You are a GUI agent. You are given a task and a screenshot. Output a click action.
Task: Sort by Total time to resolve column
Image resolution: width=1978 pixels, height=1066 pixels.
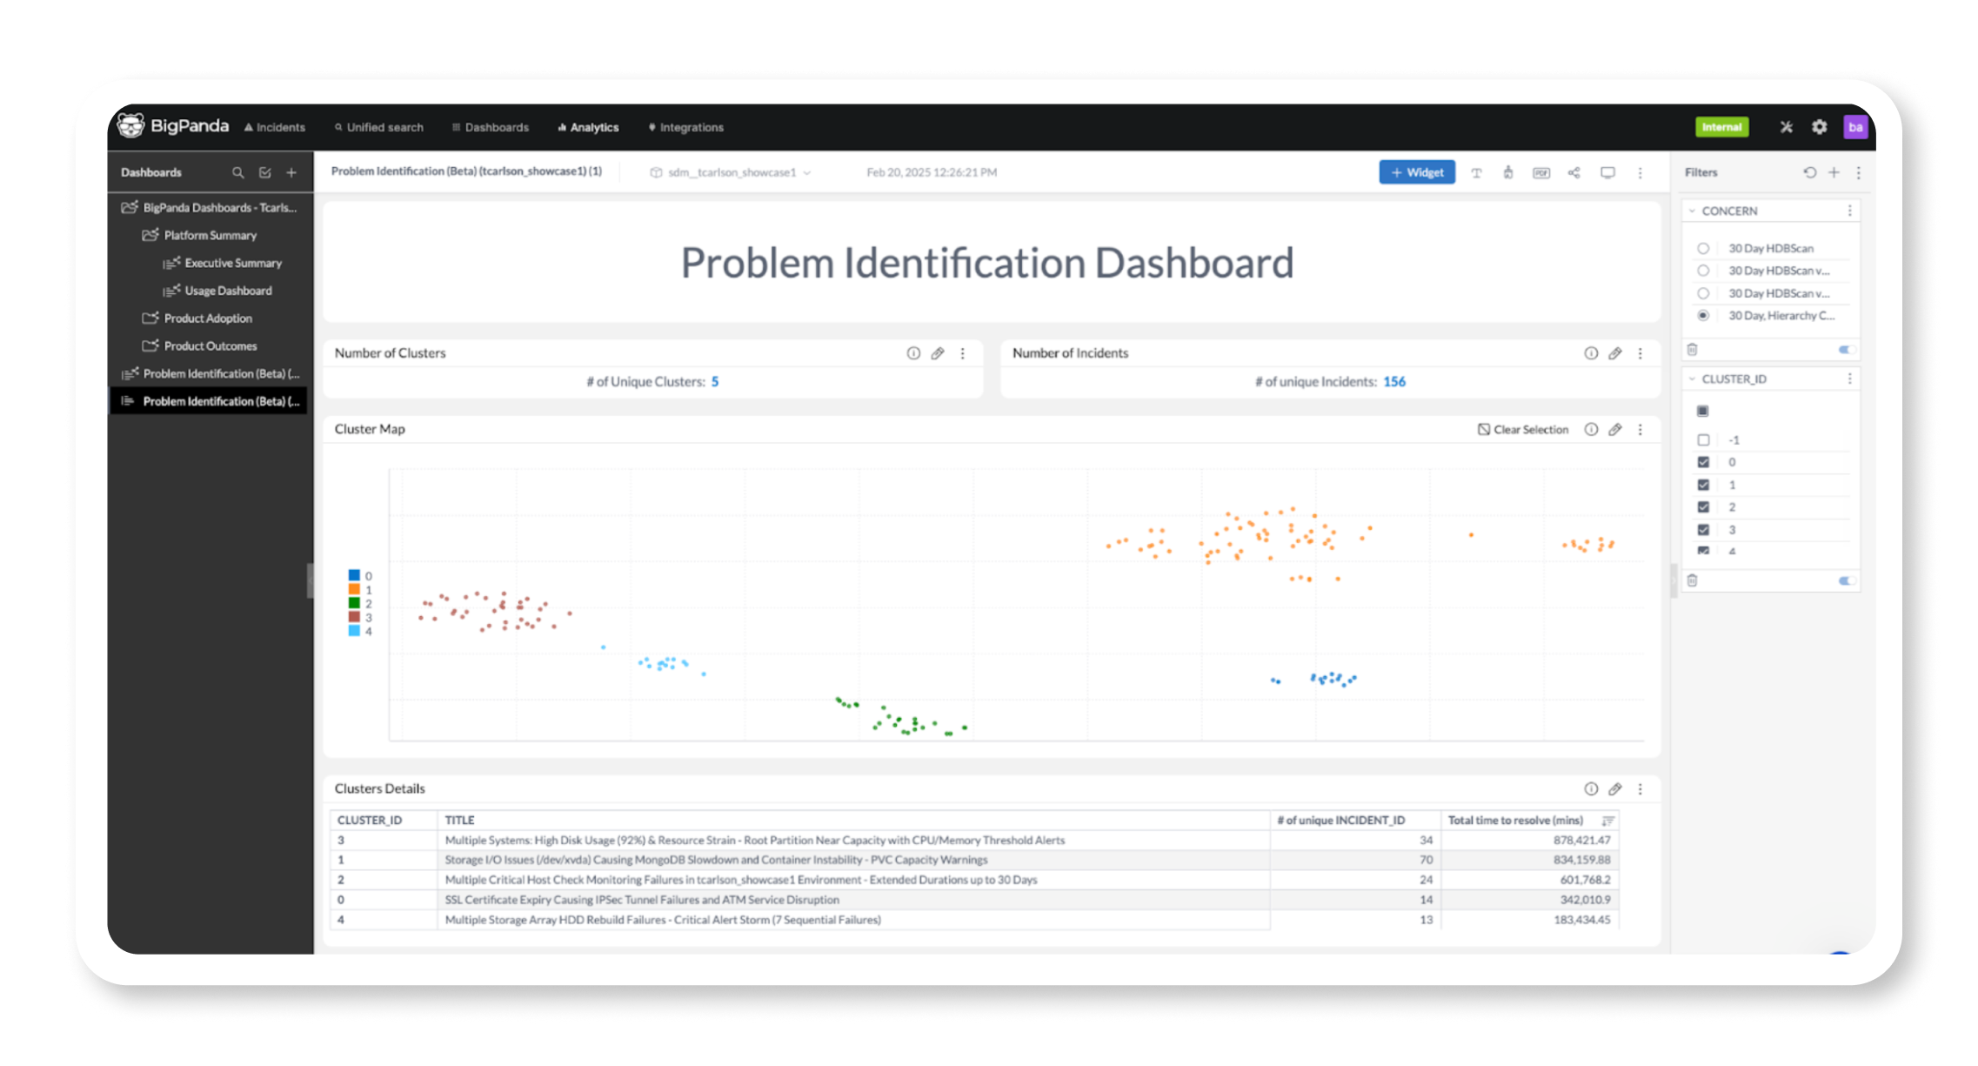[x=1607, y=821]
